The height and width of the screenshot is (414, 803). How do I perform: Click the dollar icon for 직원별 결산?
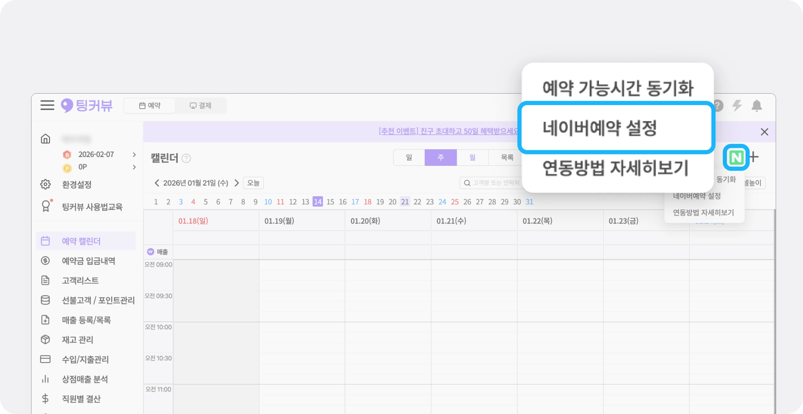click(45, 399)
